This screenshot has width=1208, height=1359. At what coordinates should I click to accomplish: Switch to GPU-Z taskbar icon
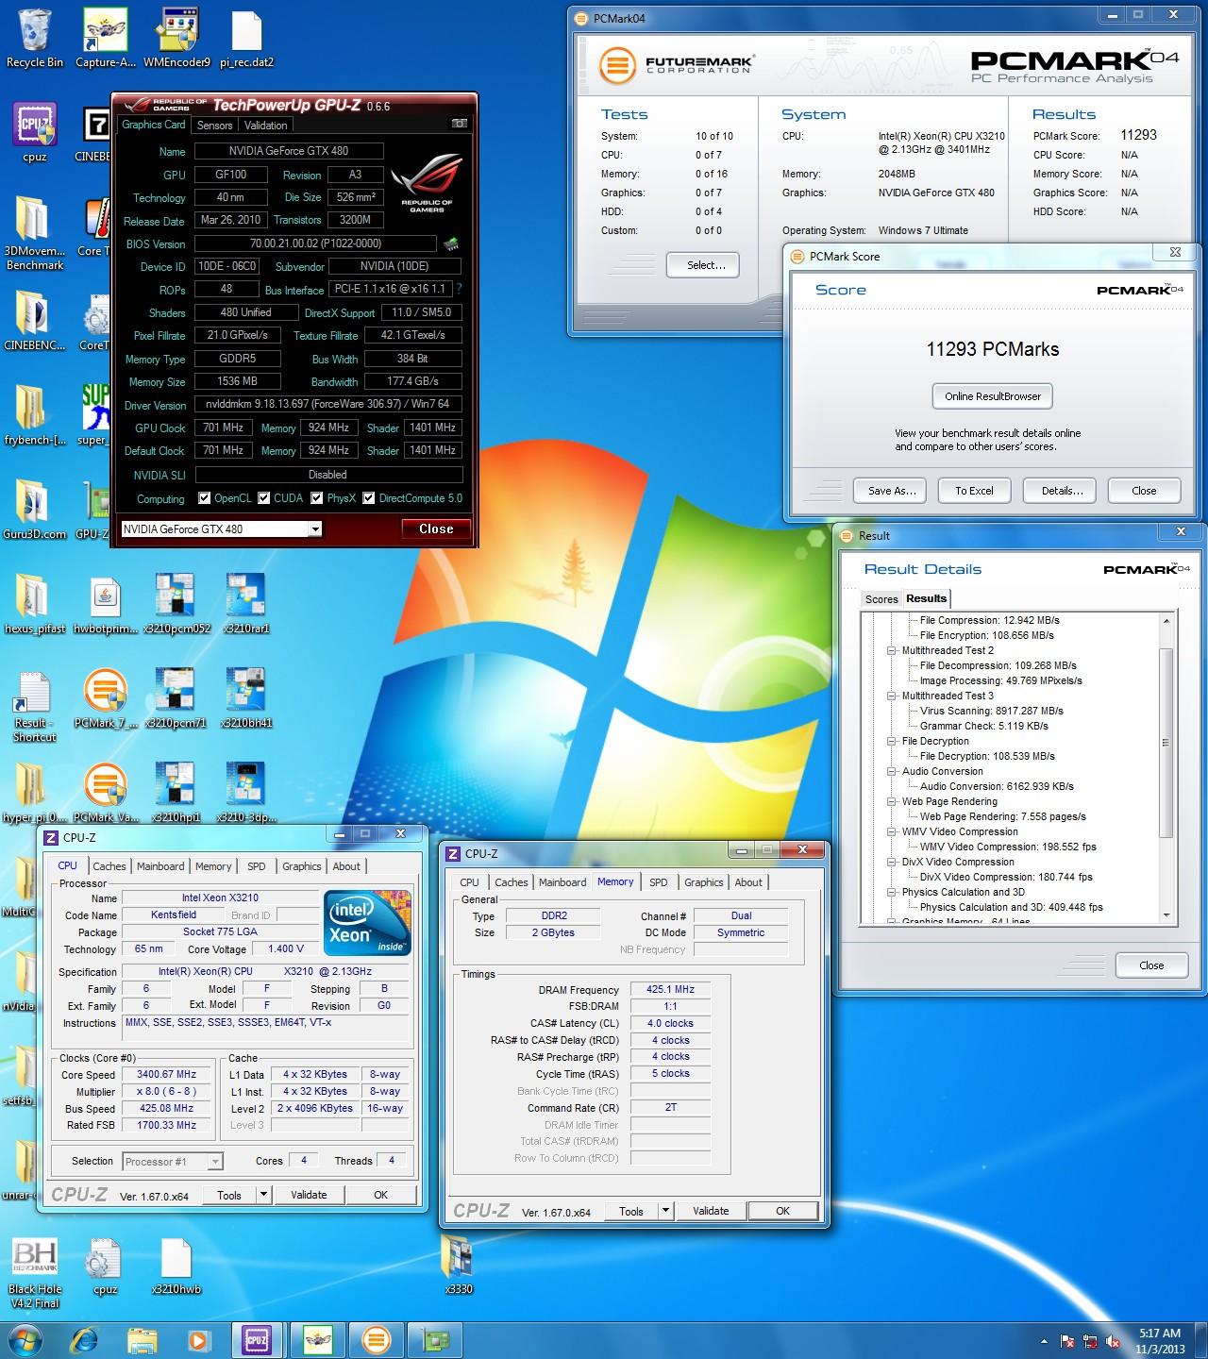click(x=435, y=1339)
